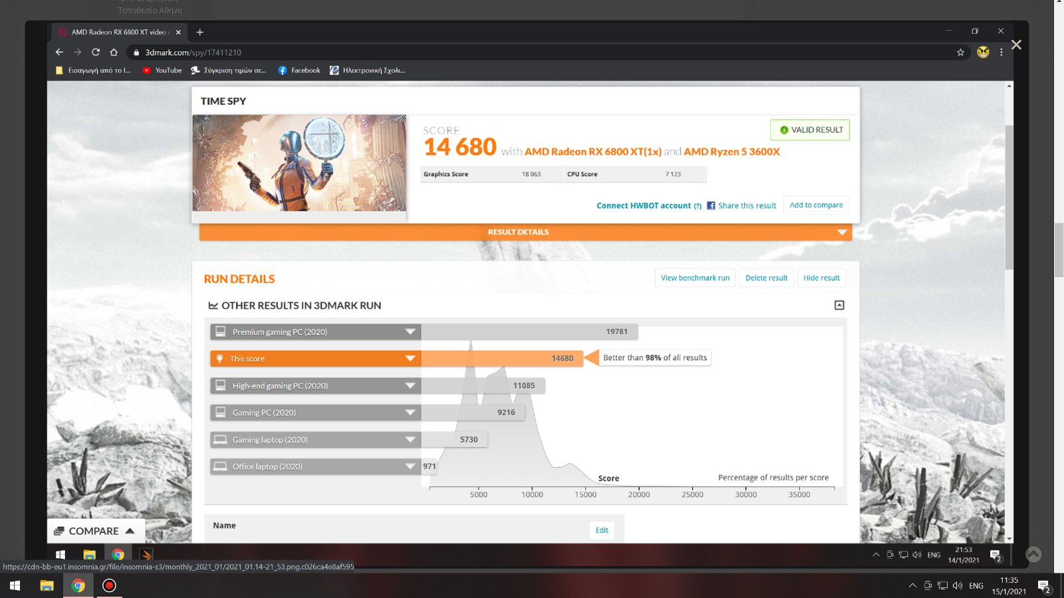
Task: Open the clock showing 11:35
Action: pos(1009,585)
